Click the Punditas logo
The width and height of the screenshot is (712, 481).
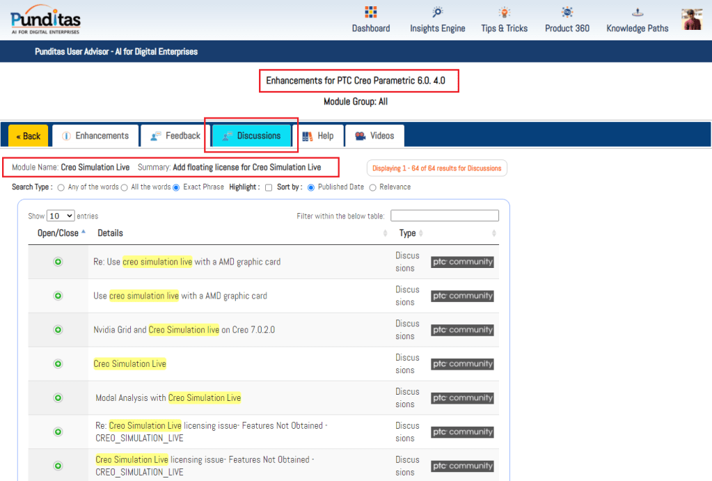click(x=45, y=19)
